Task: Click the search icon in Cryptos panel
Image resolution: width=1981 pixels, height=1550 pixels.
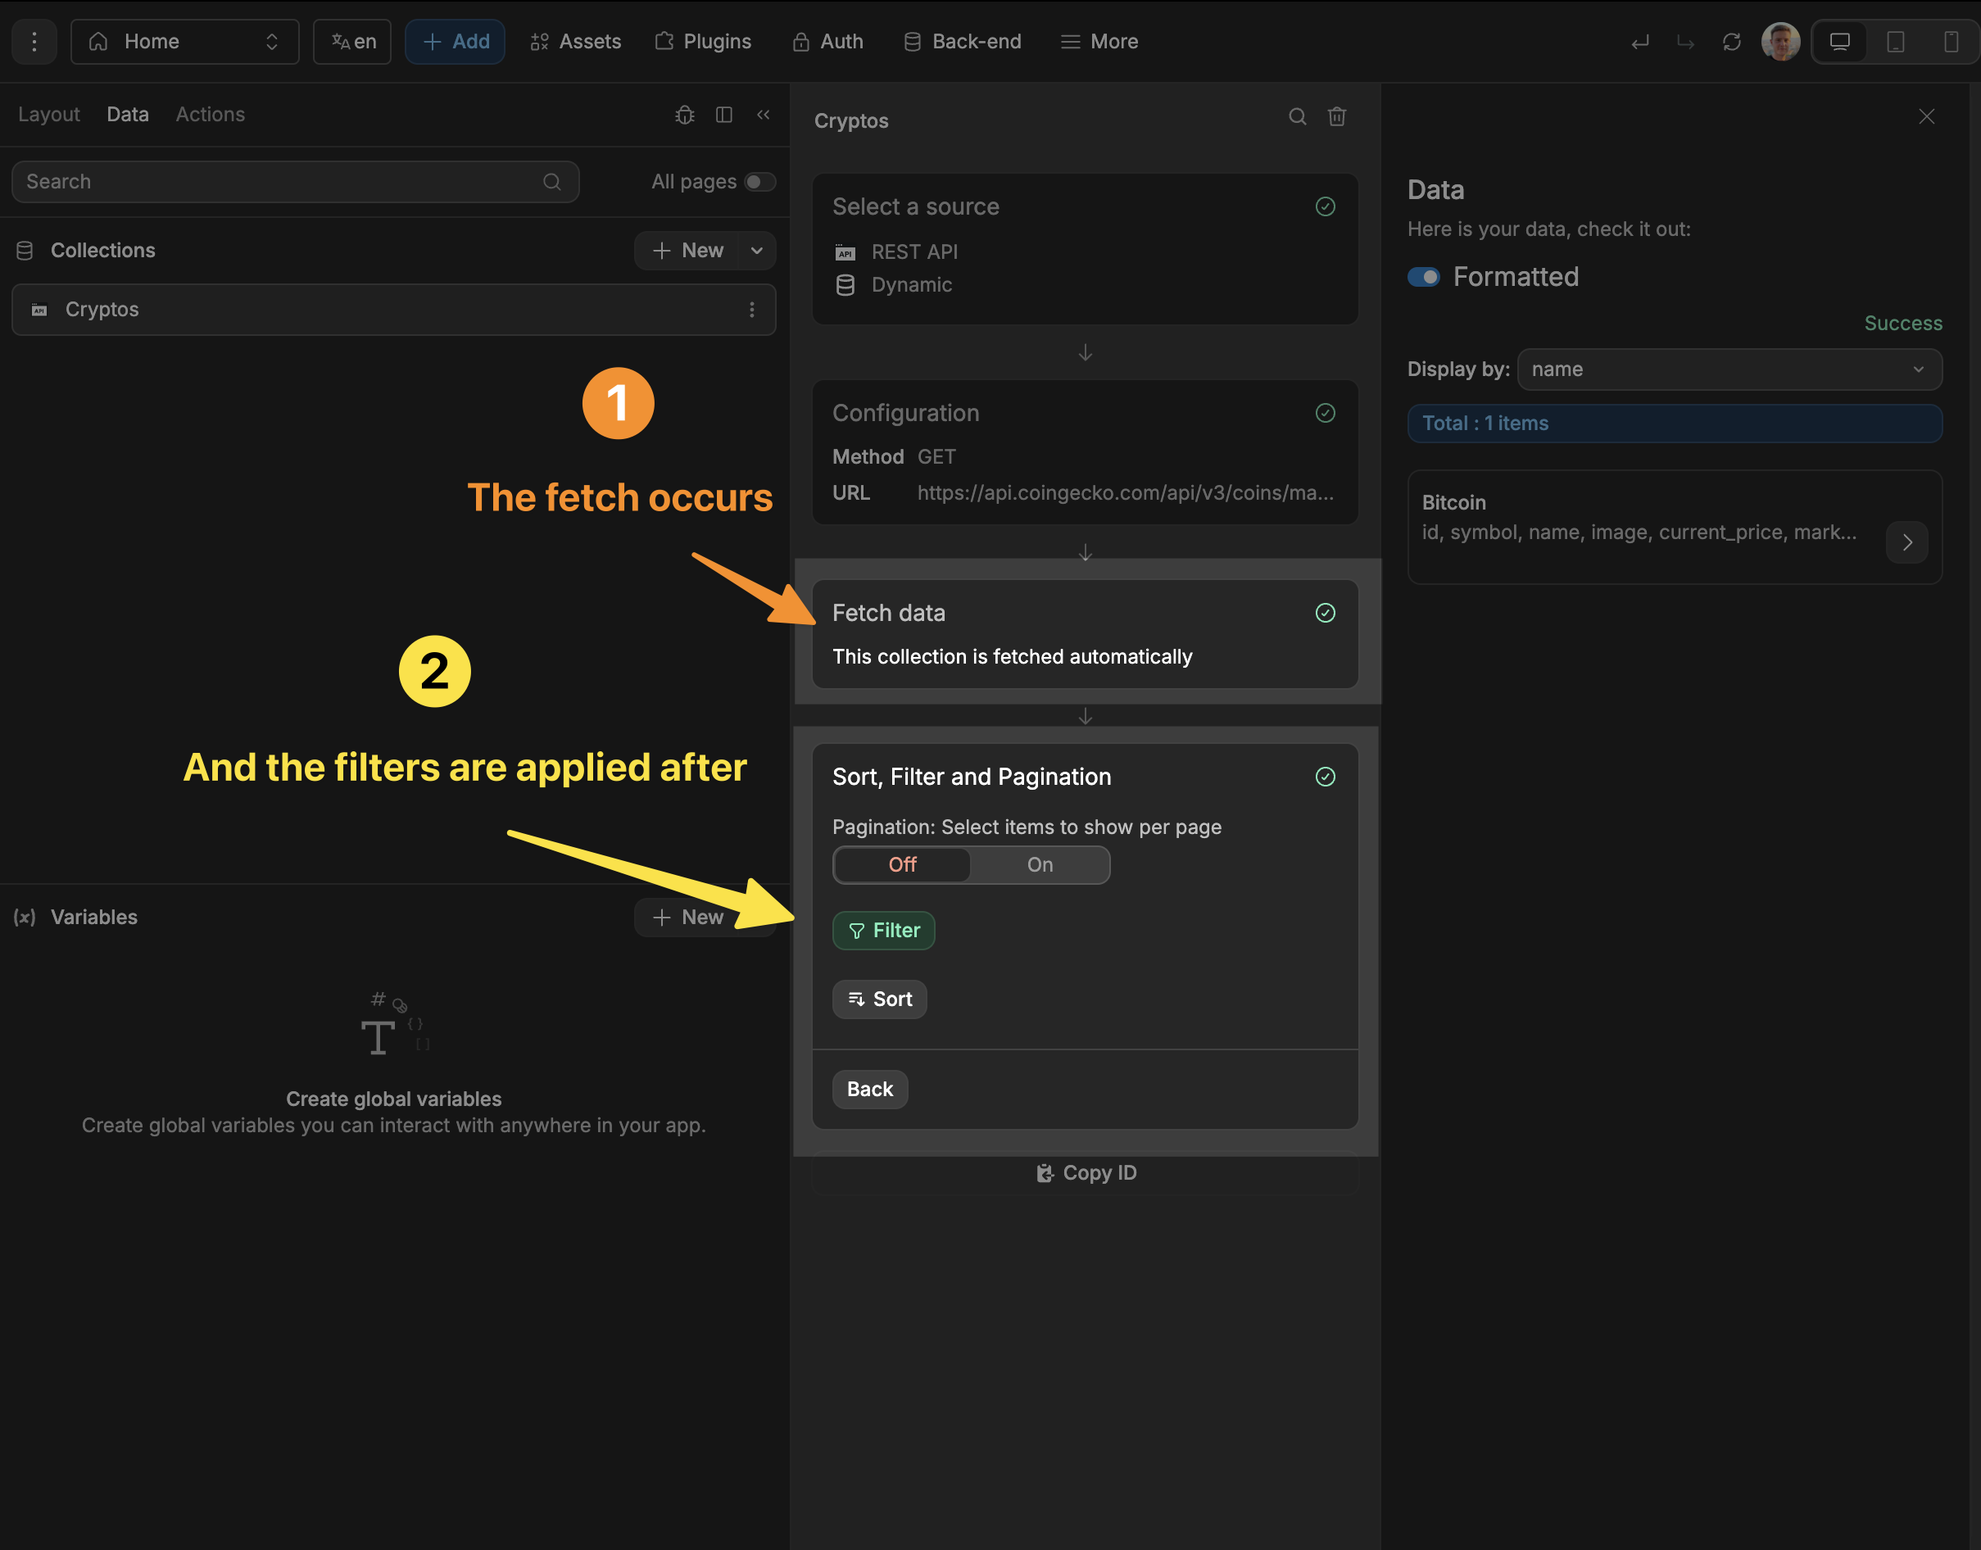Action: tap(1297, 117)
